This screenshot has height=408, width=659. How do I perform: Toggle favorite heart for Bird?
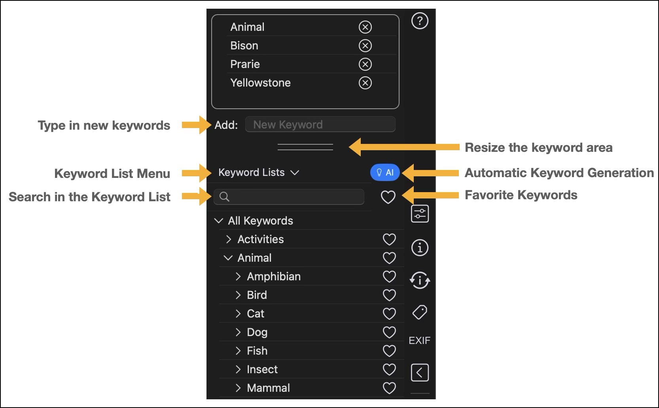click(x=389, y=295)
